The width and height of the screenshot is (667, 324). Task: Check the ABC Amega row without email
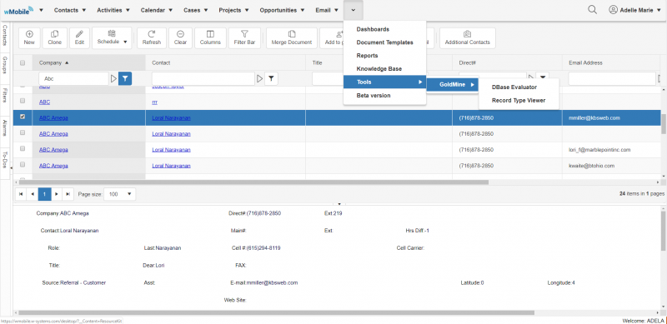click(x=23, y=132)
